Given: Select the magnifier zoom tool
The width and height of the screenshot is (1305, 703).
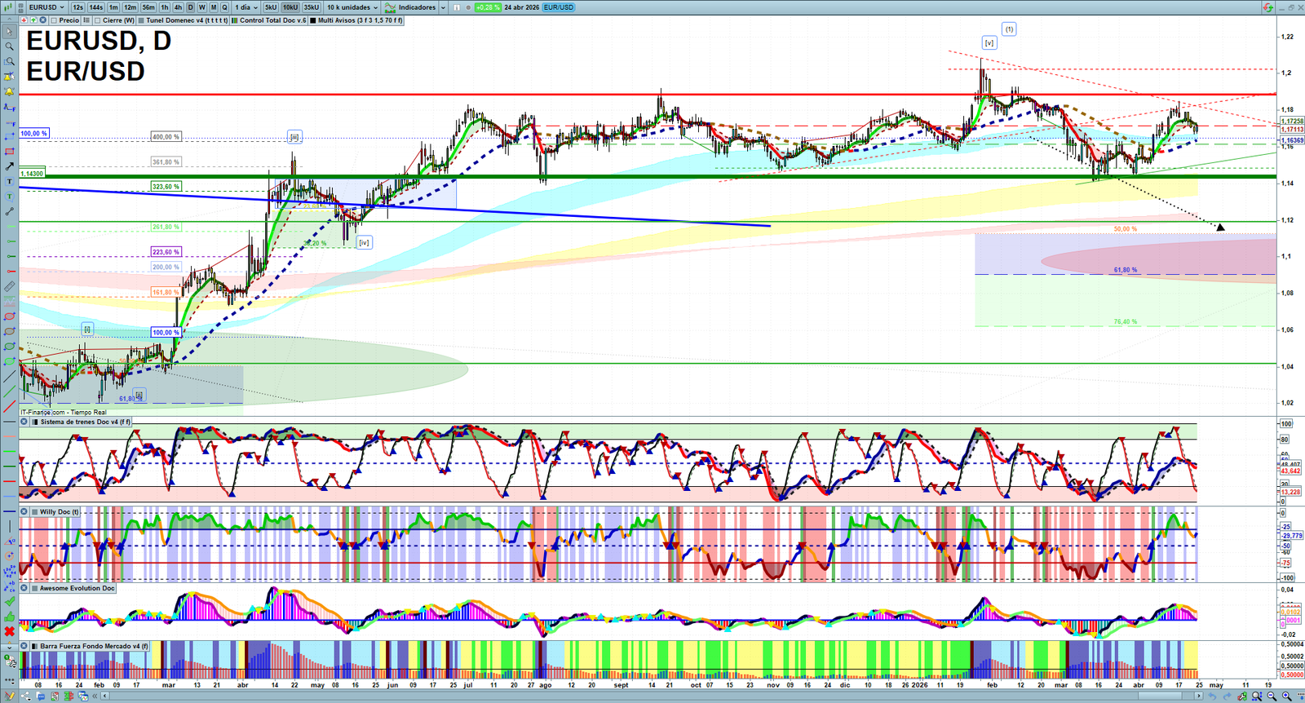Looking at the screenshot, I should pyautogui.click(x=9, y=46).
